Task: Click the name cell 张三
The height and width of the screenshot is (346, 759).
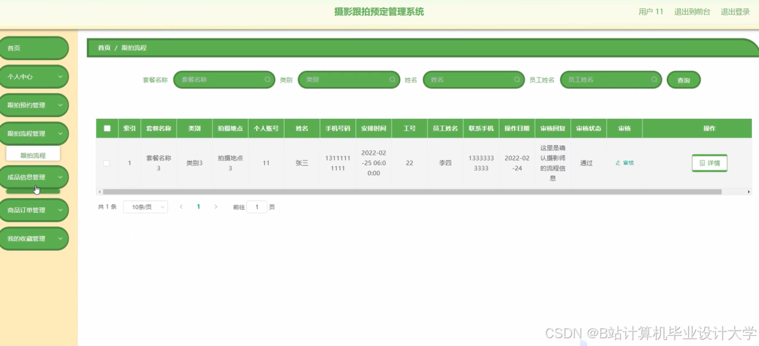Action: coord(302,163)
